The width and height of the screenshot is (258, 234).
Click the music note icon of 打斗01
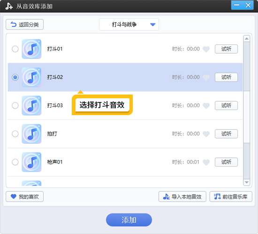click(x=31, y=49)
